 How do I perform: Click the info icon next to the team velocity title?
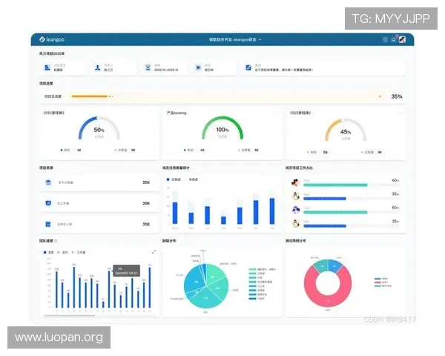pyautogui.click(x=56, y=241)
